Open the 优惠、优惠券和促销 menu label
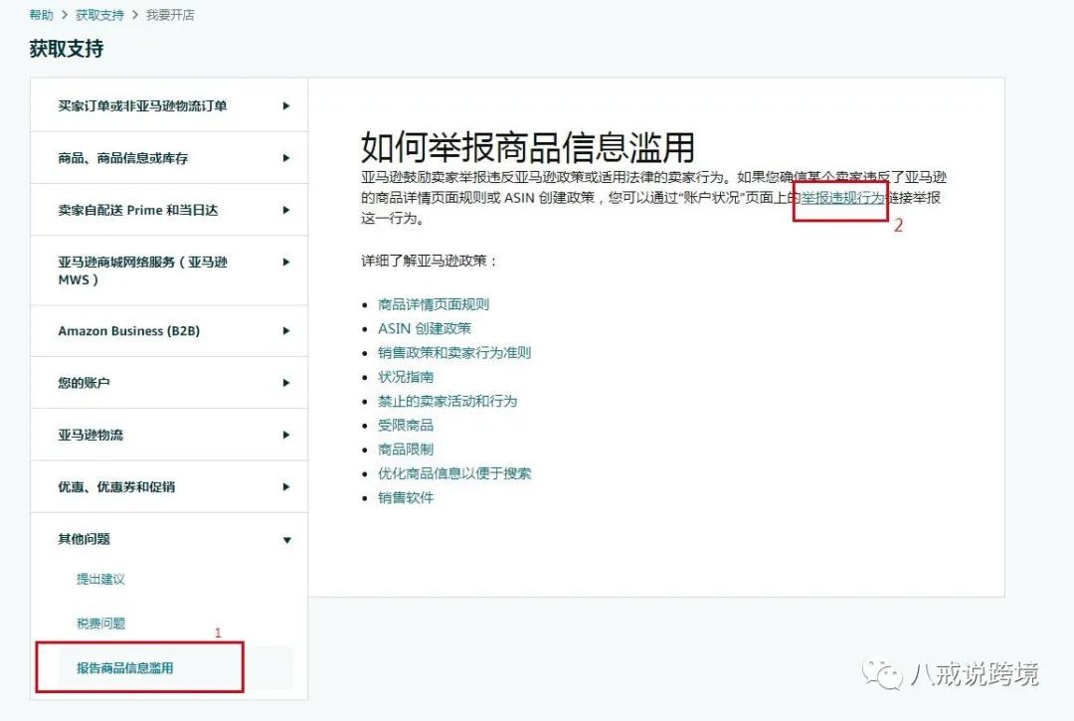Screen dimensions: 1074x721 (x=116, y=487)
